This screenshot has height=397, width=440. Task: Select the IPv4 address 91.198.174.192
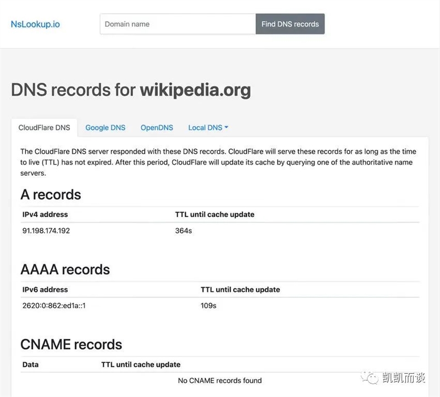(x=46, y=231)
